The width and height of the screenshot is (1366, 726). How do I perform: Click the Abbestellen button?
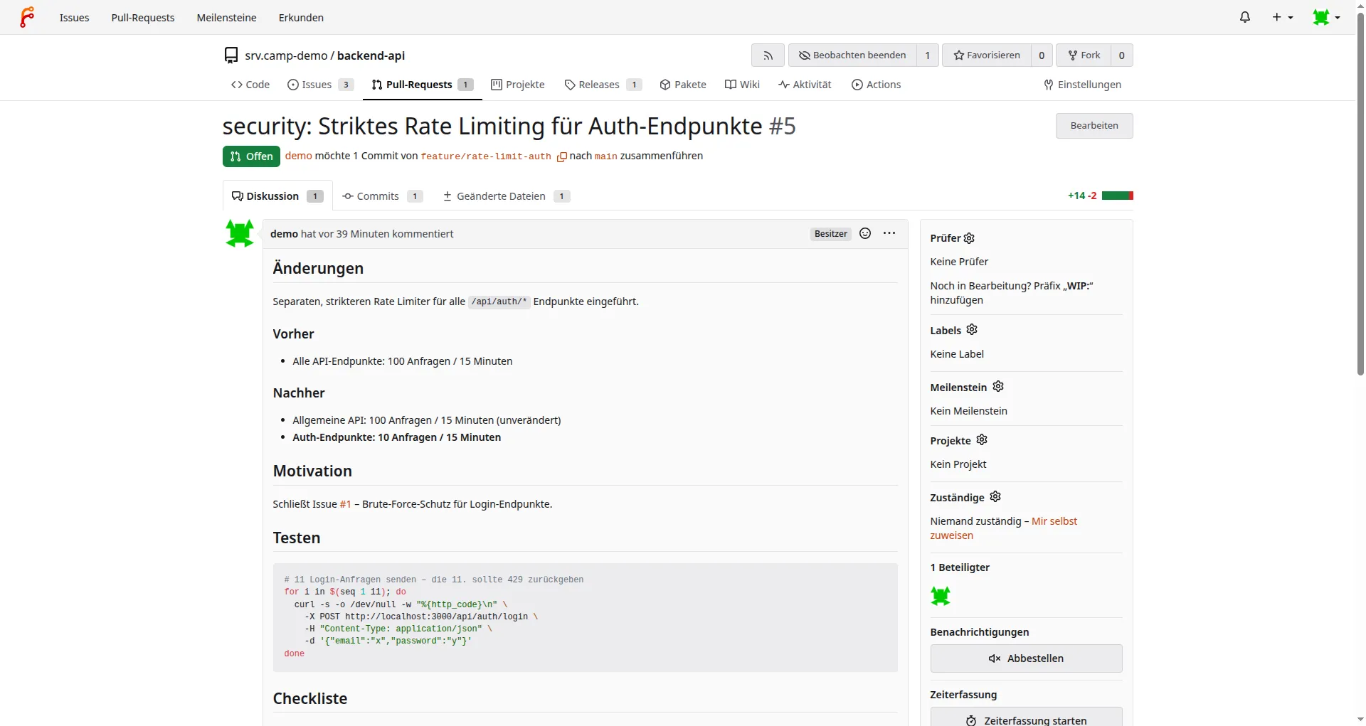[x=1026, y=658]
